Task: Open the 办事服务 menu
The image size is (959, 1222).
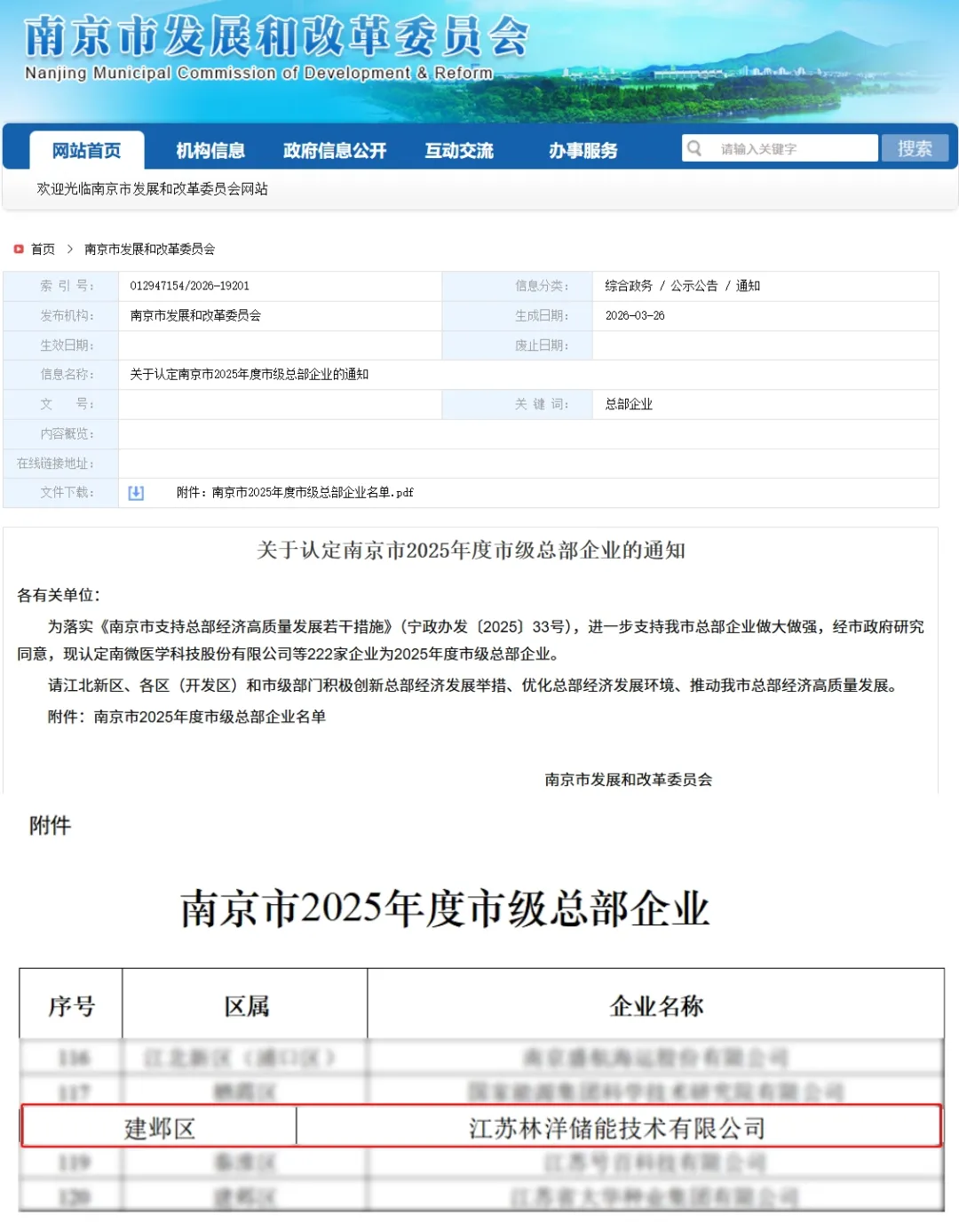Action: coord(583,151)
